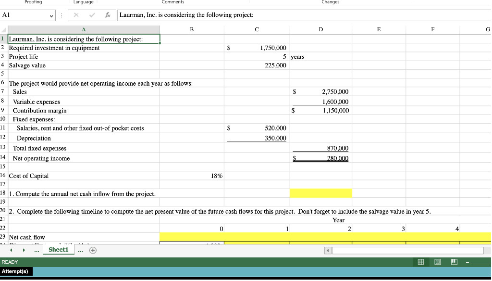Screen dimensions: 492x281
Task: Switch to Normal view icon
Action: (421, 262)
